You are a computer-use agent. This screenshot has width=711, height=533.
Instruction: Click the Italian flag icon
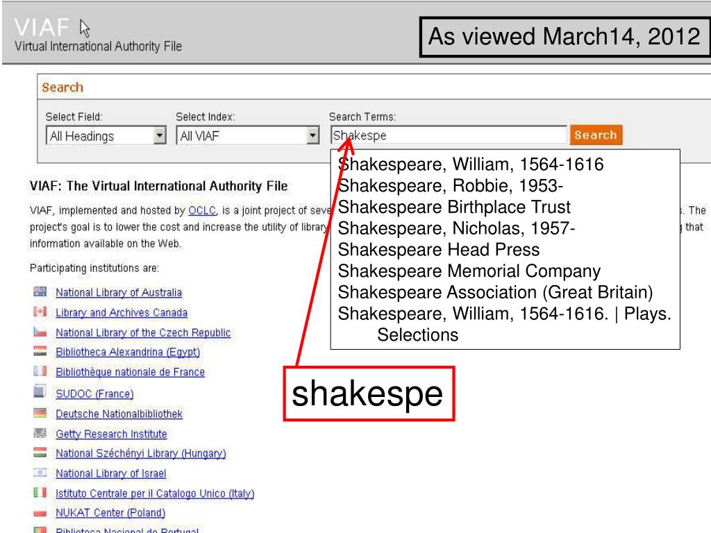pyautogui.click(x=40, y=492)
